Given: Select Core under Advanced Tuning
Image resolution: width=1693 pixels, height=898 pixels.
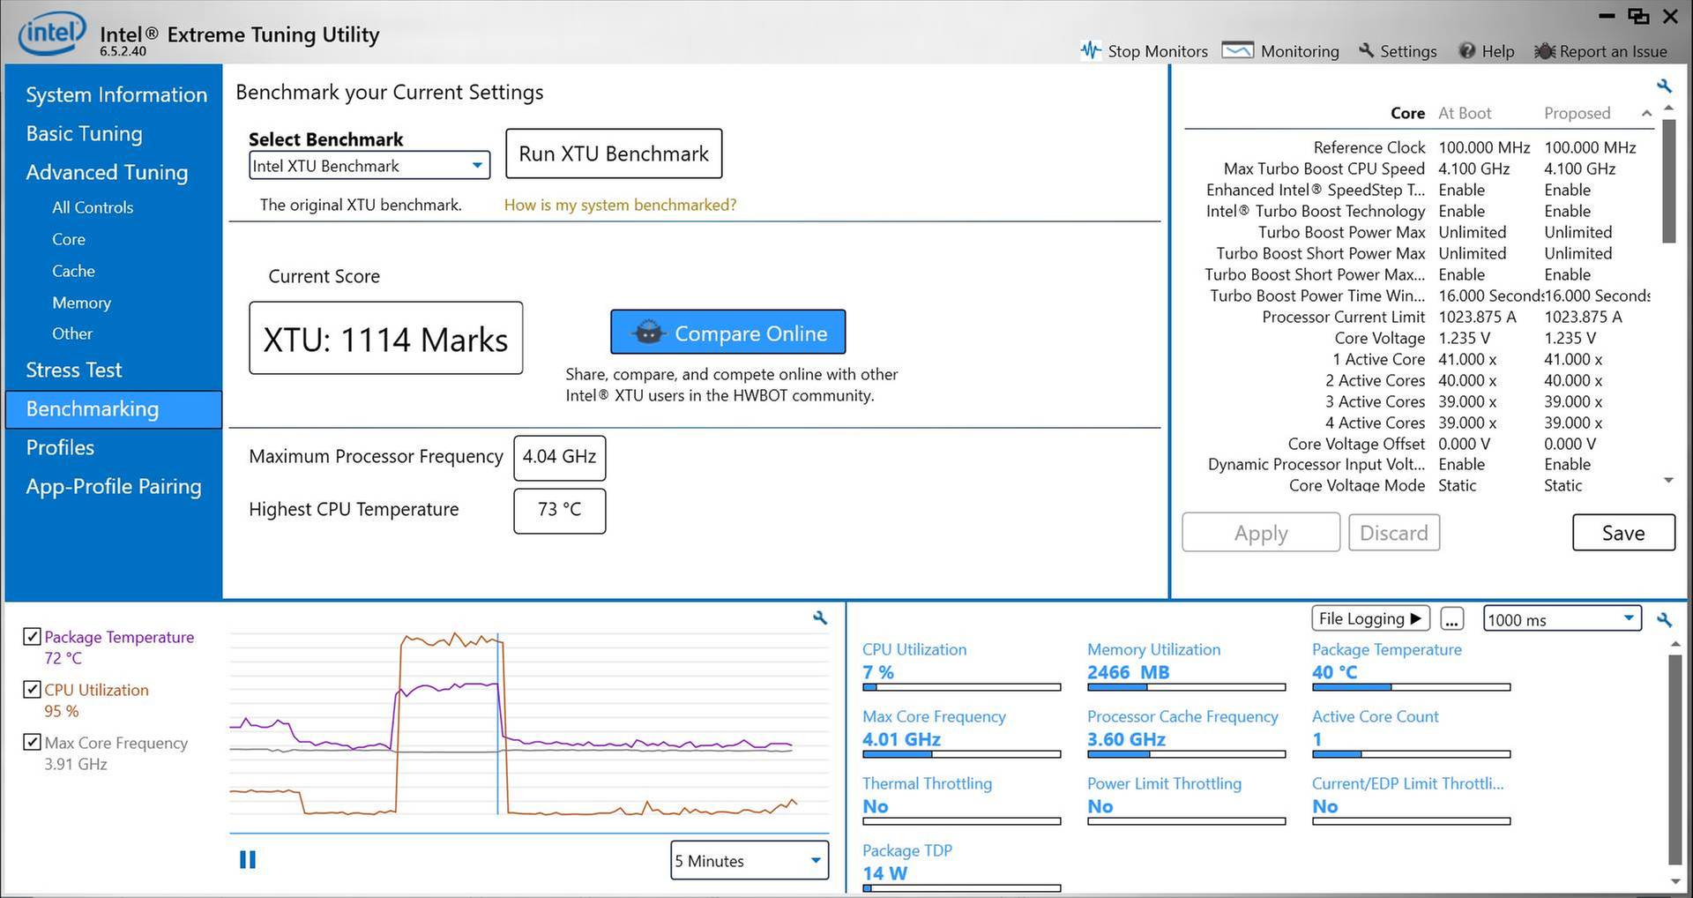Looking at the screenshot, I should click(69, 239).
